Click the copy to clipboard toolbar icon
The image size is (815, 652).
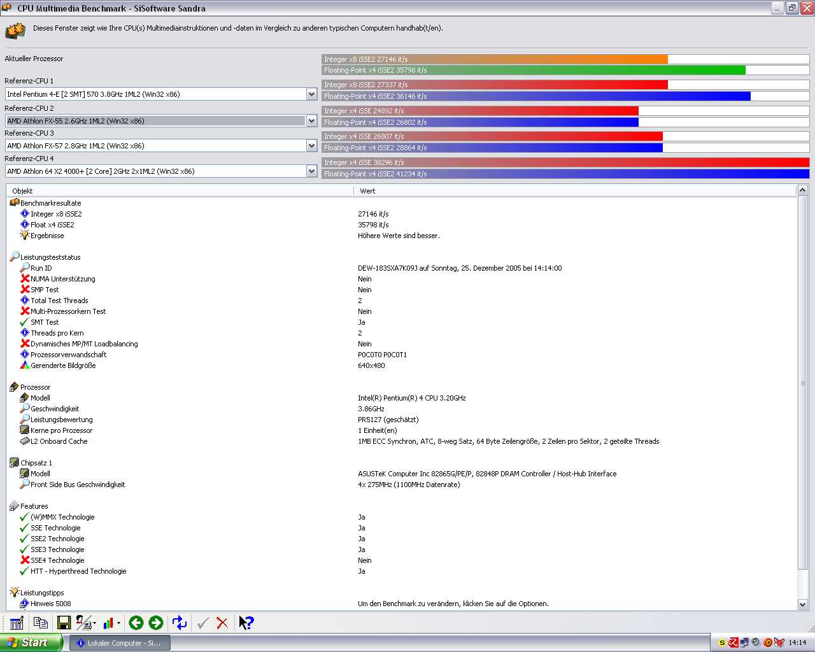coord(41,623)
